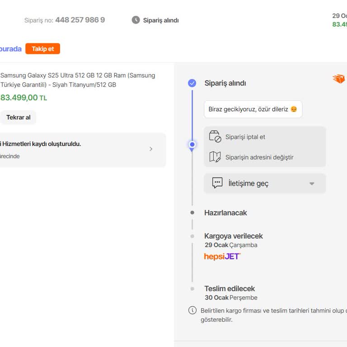This screenshot has width=347, height=347.
Task: Open the Hizmetleri kaydı oluşturuldu card chevron
Action: click(151, 149)
